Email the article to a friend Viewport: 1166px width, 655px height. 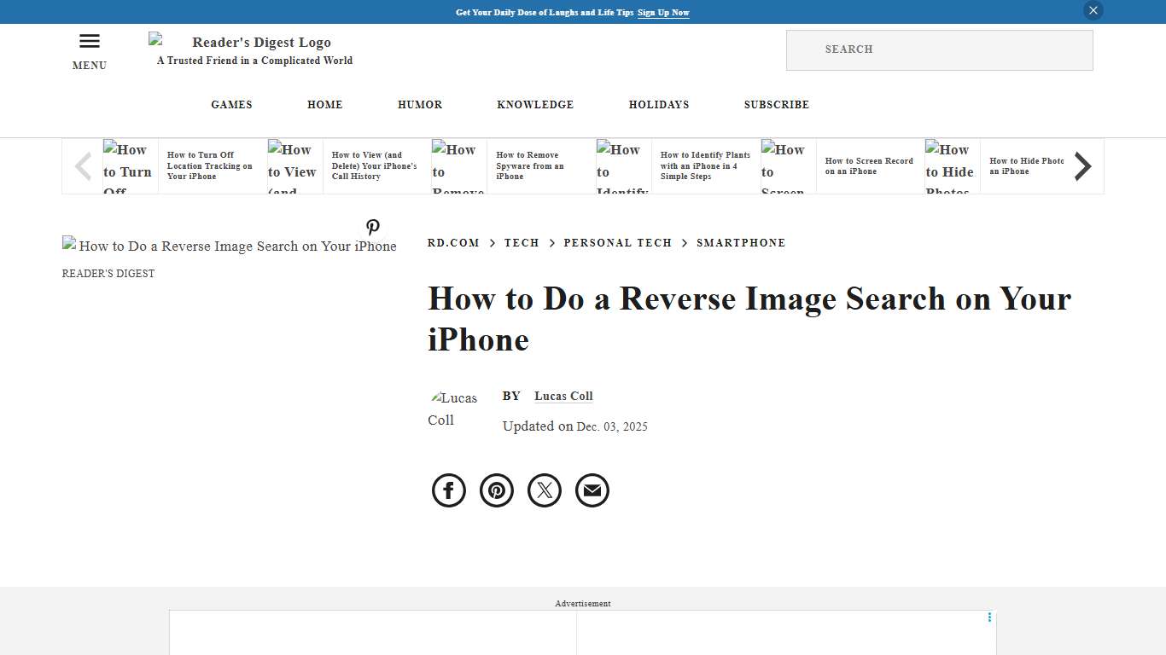[592, 490]
